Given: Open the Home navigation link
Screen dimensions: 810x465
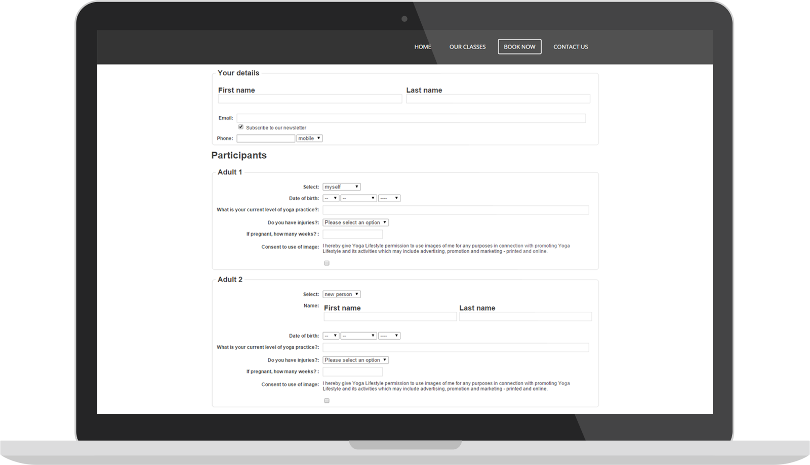Looking at the screenshot, I should (x=422, y=46).
